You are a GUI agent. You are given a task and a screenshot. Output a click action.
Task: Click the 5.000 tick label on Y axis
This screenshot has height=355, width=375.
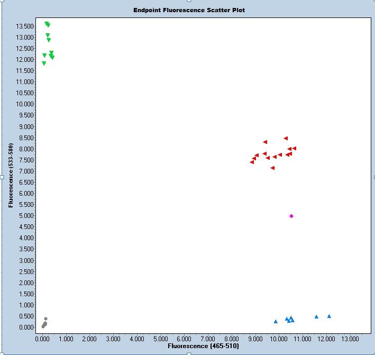tap(27, 216)
